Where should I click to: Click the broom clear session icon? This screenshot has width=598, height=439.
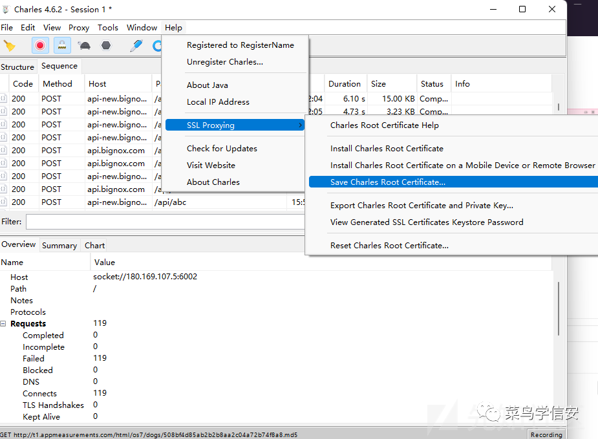click(9, 46)
